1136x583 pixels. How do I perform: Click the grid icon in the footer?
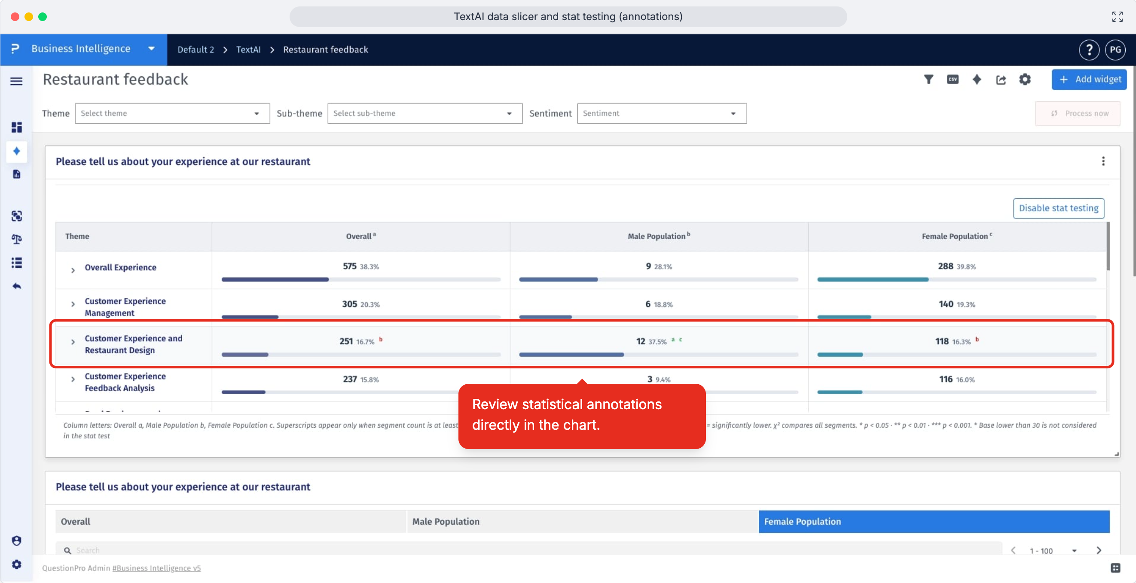pyautogui.click(x=1115, y=568)
